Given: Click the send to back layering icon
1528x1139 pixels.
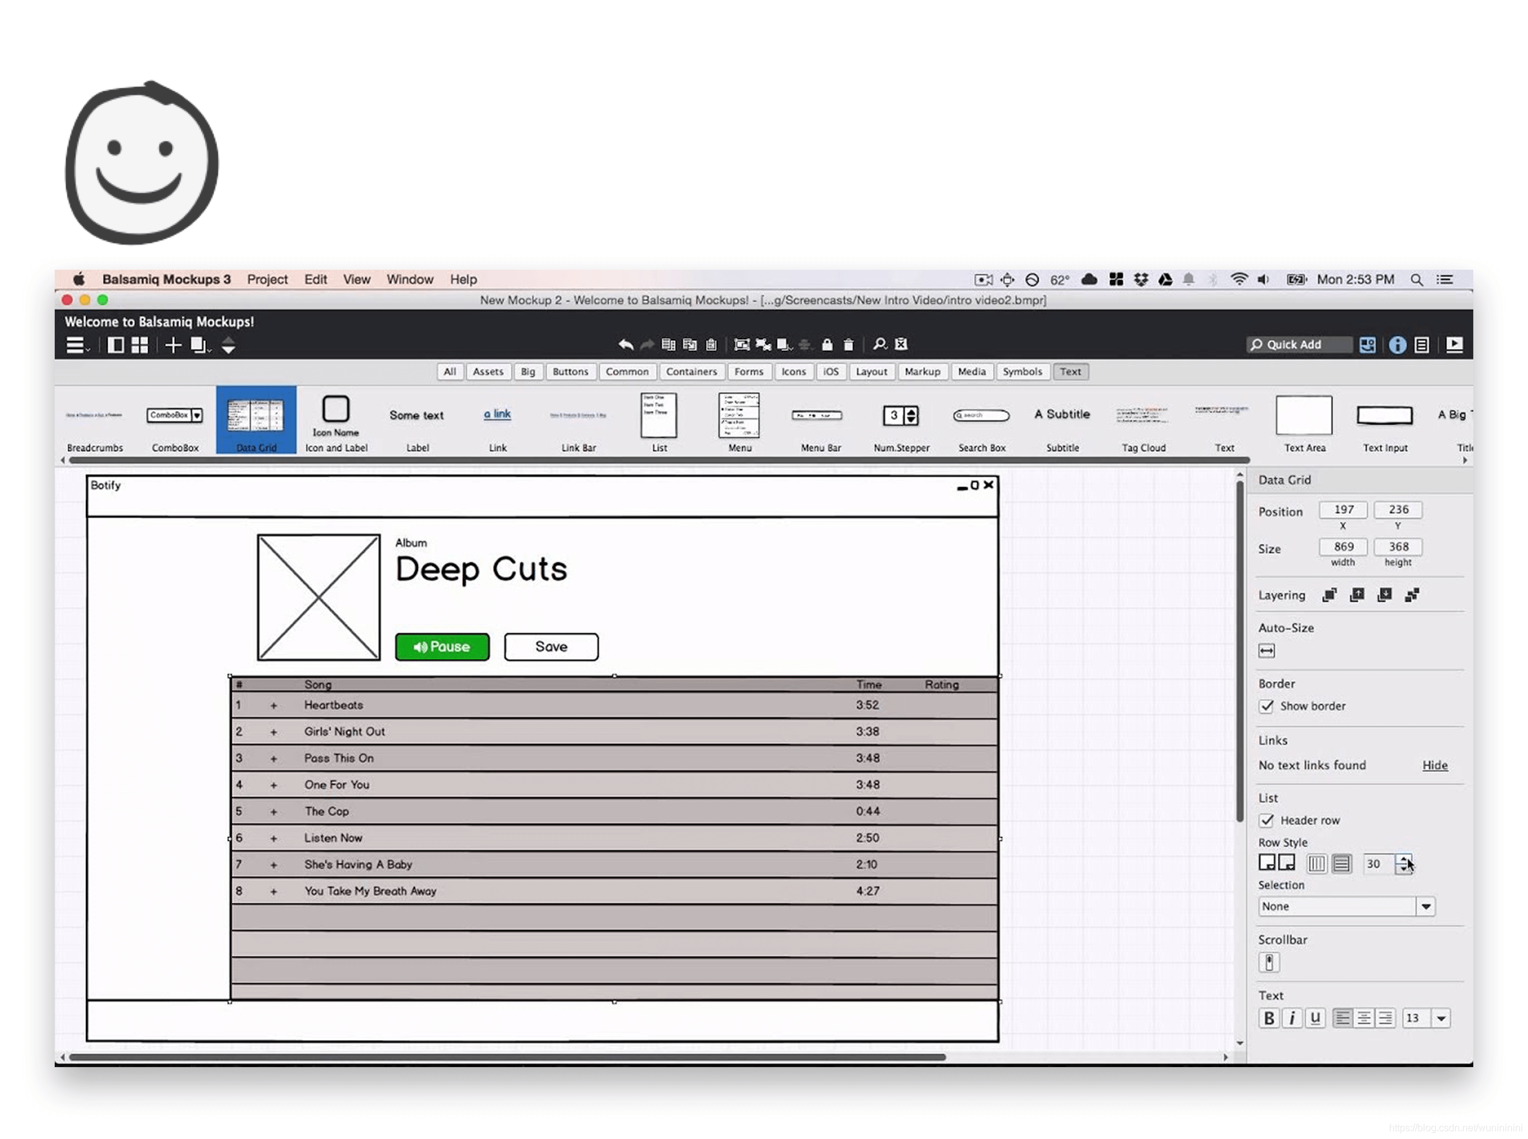Looking at the screenshot, I should coord(1411,595).
